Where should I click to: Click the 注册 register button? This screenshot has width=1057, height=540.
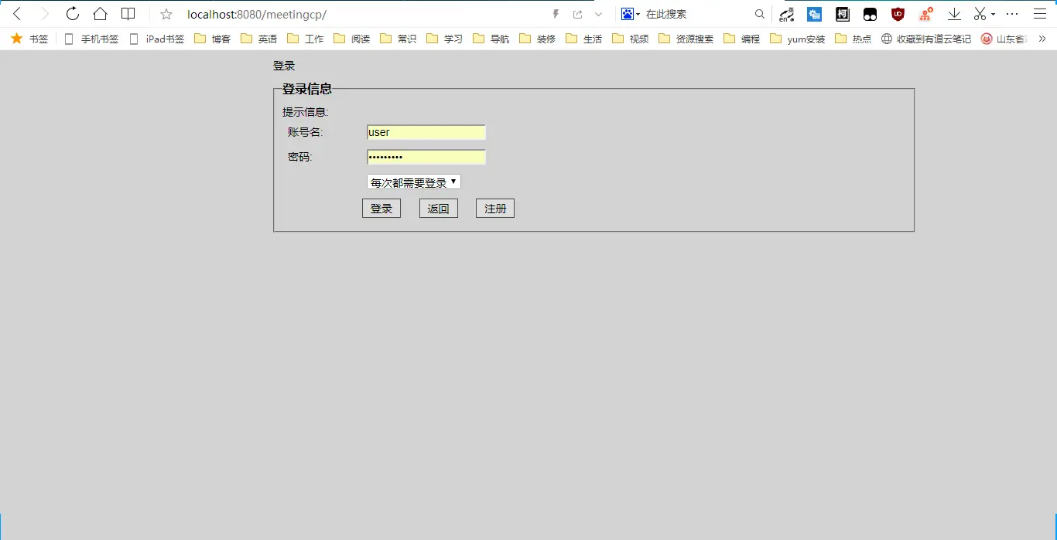494,208
